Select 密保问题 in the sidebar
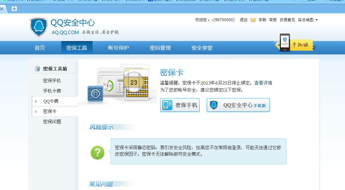This screenshot has width=345, height=190. (52, 122)
